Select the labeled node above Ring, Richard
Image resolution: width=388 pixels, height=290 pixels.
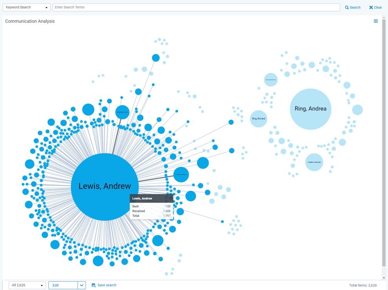click(271, 80)
